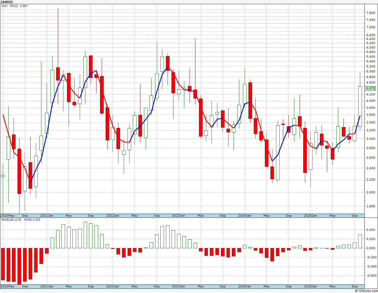The width and height of the screenshot is (378, 293).
Task: Select the 4.600 price axis label
Action: point(370,82)
